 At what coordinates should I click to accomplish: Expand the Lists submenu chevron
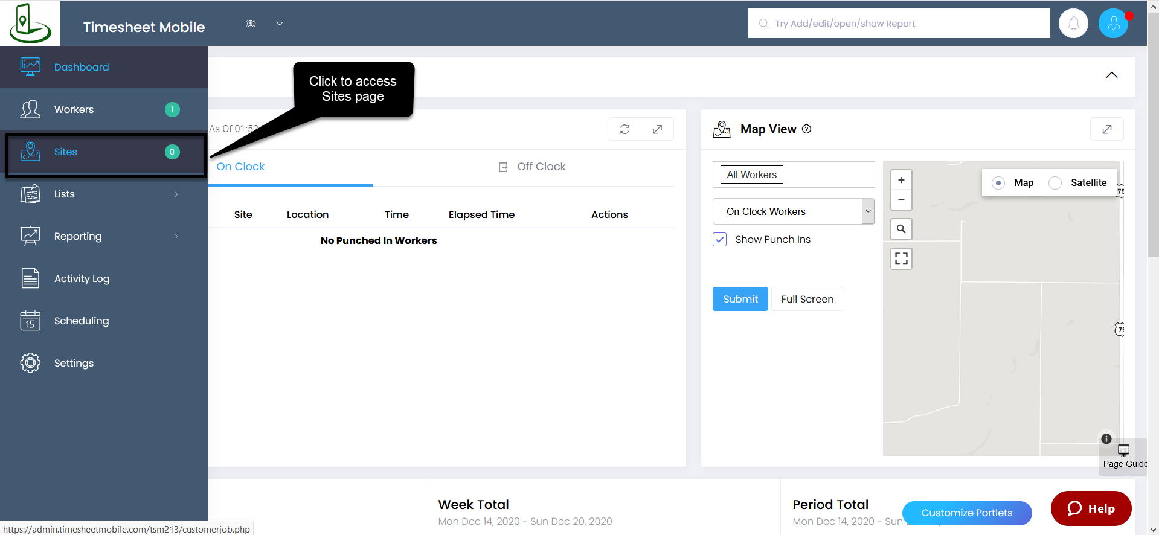click(x=176, y=194)
